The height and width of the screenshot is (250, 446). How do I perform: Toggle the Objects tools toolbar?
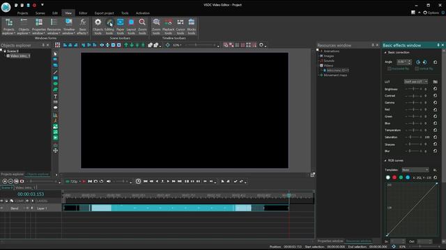(98, 26)
